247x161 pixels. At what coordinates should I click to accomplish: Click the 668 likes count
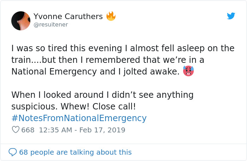click(28, 130)
